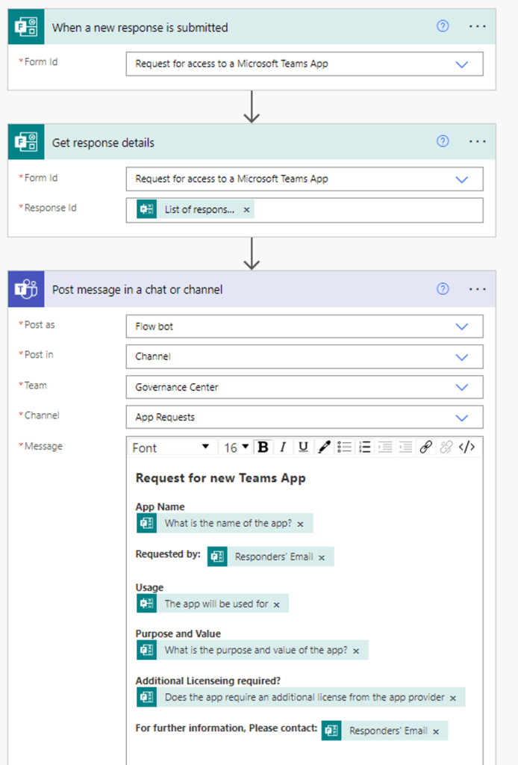The image size is (518, 765).
Task: Open help for Post message action
Action: (x=443, y=289)
